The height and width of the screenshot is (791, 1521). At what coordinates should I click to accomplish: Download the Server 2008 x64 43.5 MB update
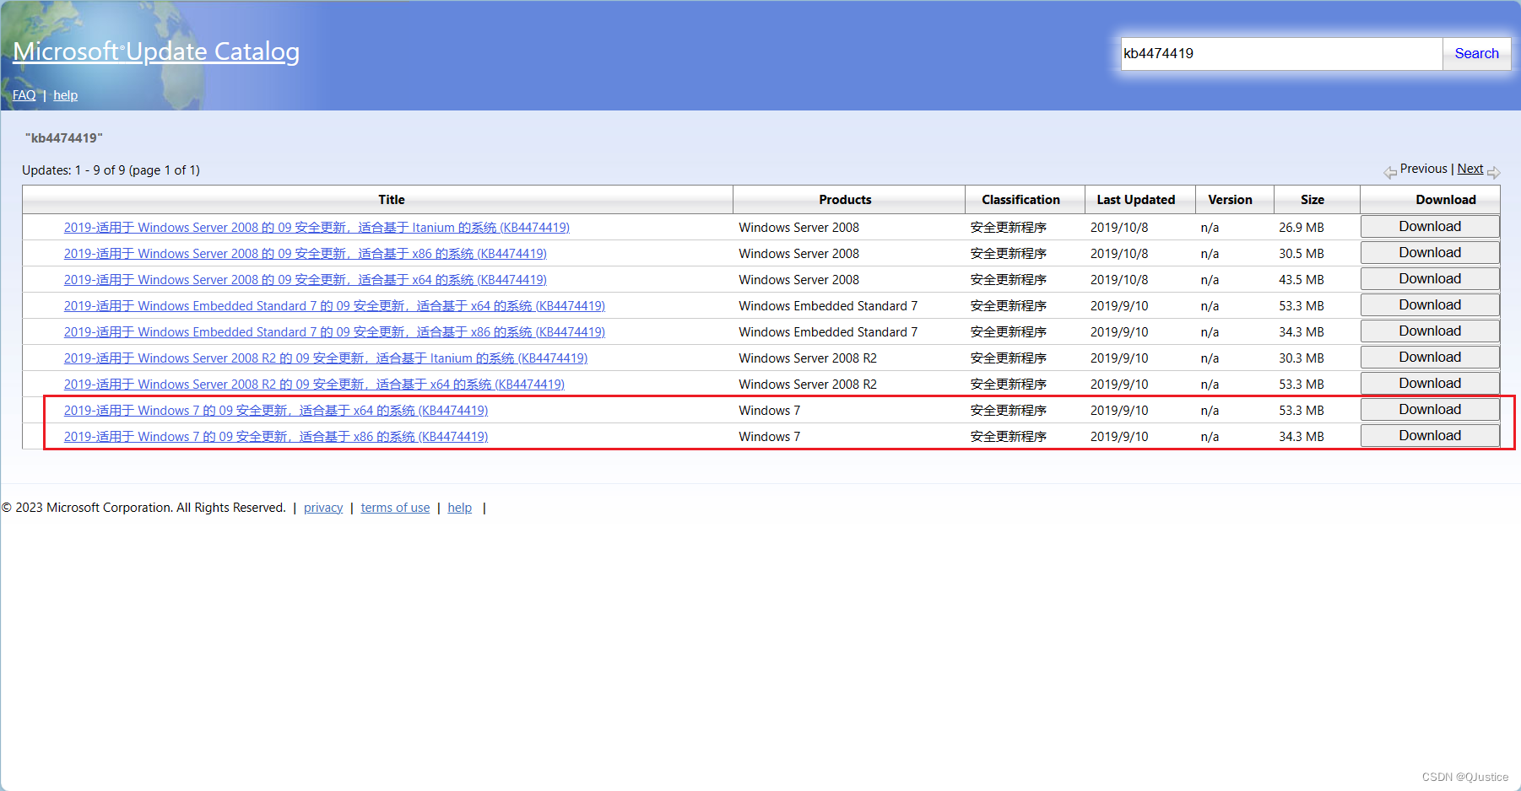pos(1430,279)
